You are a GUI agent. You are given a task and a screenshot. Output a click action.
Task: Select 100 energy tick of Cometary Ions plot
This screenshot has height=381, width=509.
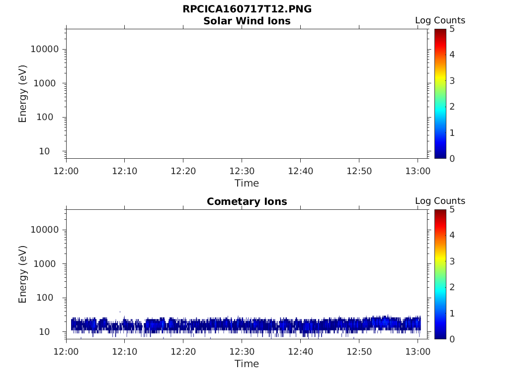tap(45, 298)
